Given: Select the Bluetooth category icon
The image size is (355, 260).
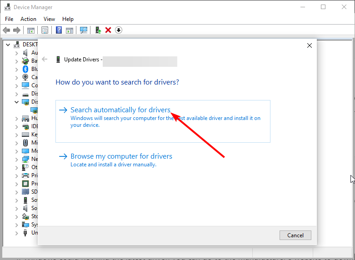Looking at the screenshot, I should pyautogui.click(x=25, y=69).
